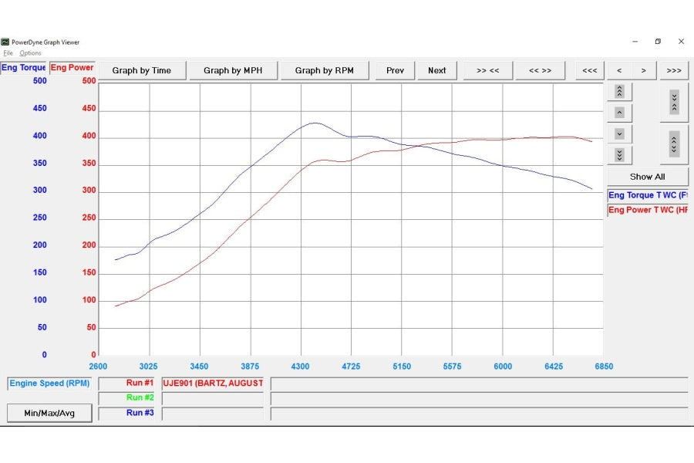The height and width of the screenshot is (463, 694).
Task: Switch to Graph by MPH
Action: [x=233, y=70]
